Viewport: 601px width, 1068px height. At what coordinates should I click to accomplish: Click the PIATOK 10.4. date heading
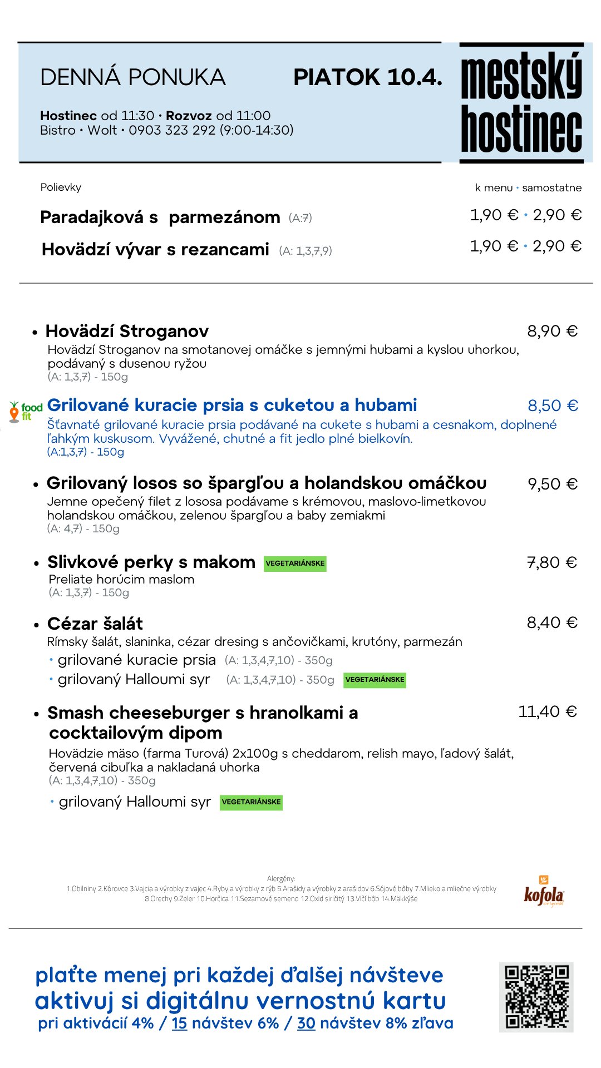click(x=367, y=77)
